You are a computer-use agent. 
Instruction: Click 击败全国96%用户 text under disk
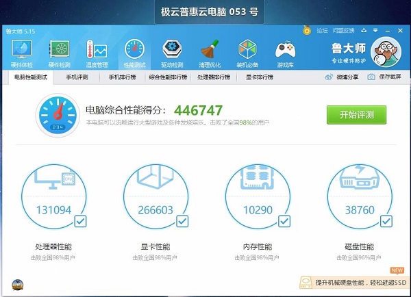pyautogui.click(x=359, y=258)
